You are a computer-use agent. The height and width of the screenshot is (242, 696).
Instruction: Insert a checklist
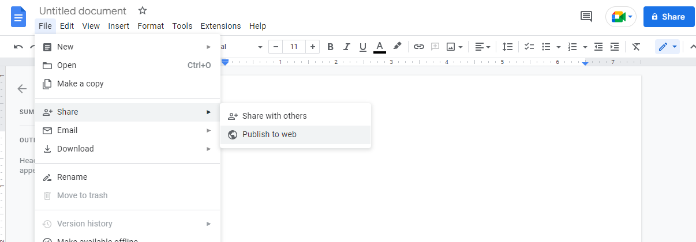click(529, 47)
